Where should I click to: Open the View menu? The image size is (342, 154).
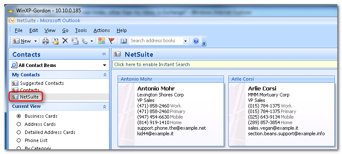[50, 30]
